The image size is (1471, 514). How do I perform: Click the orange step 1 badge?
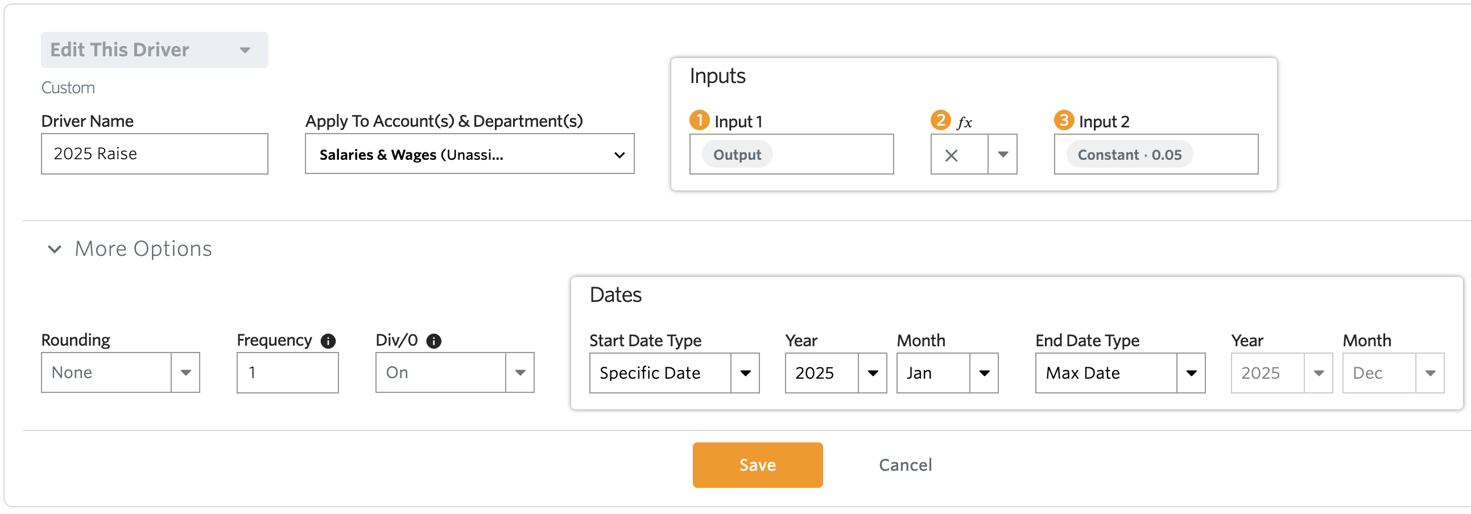pyautogui.click(x=700, y=121)
